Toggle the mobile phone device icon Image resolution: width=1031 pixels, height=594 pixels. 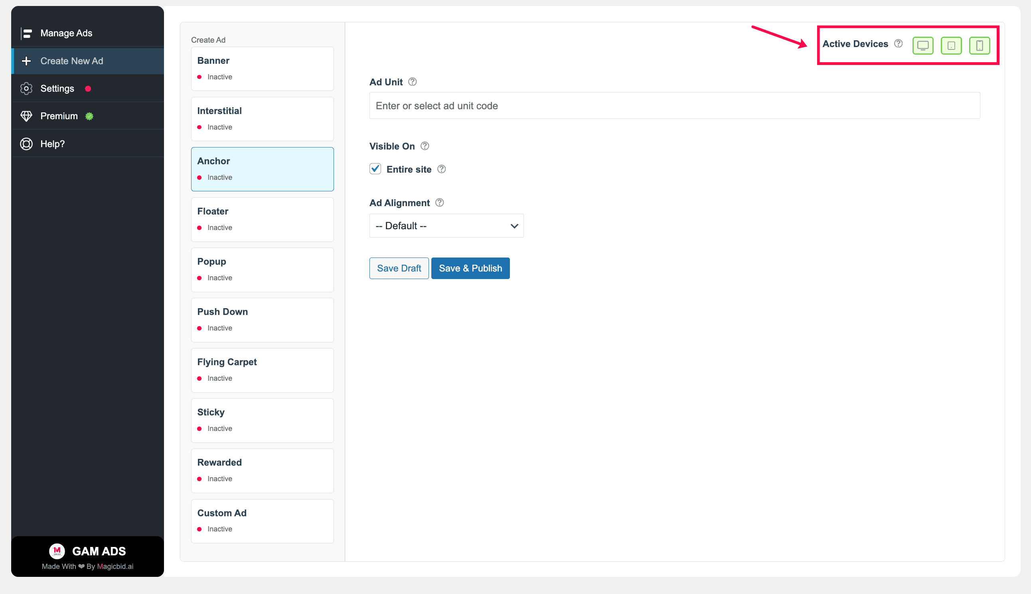[979, 45]
